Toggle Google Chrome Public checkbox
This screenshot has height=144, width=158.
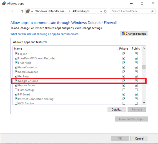pyautogui.click(x=136, y=81)
